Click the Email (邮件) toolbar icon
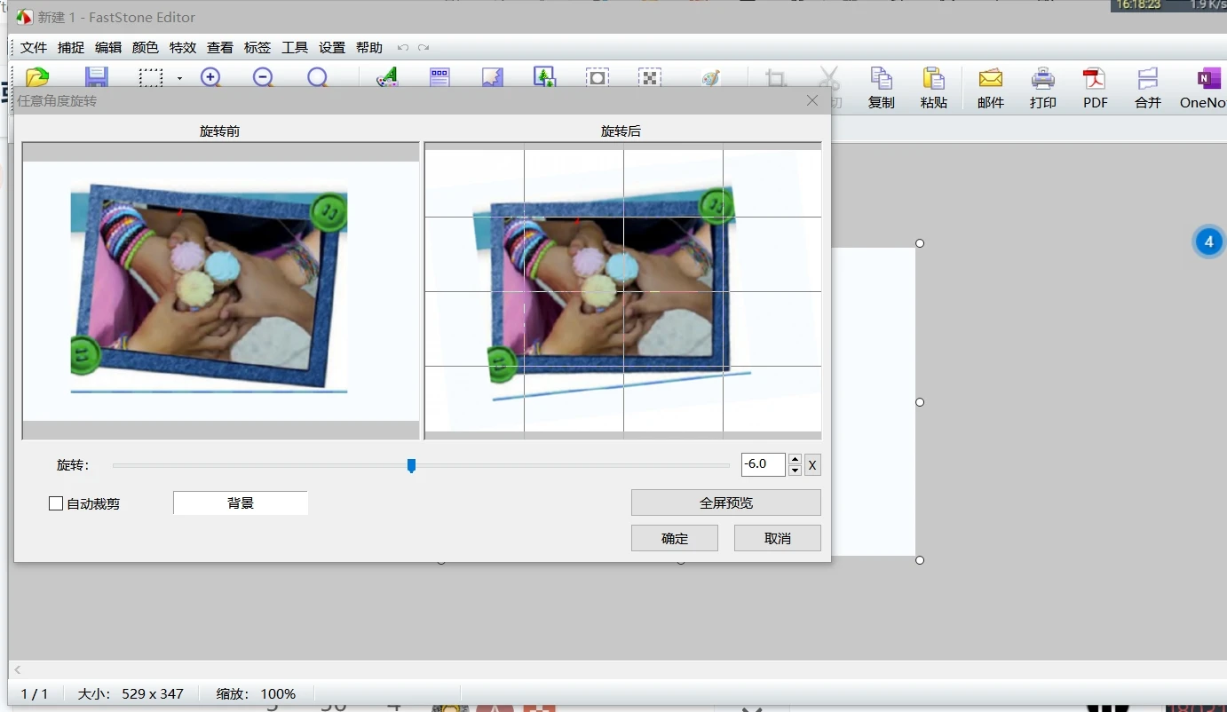This screenshot has width=1227, height=712. (990, 87)
